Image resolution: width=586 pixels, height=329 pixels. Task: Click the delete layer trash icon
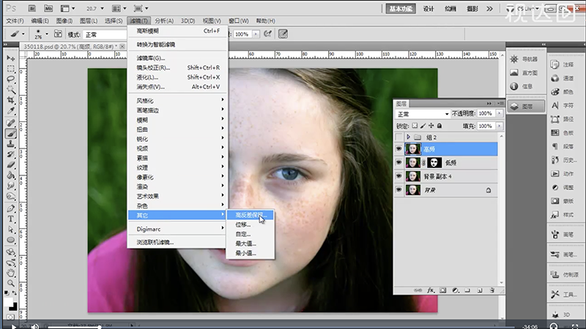492,290
